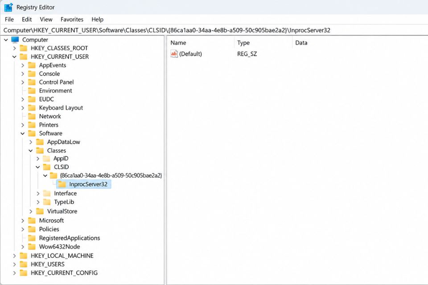The width and height of the screenshot is (428, 285).
Task: Click the Console folder icon
Action: click(32, 73)
